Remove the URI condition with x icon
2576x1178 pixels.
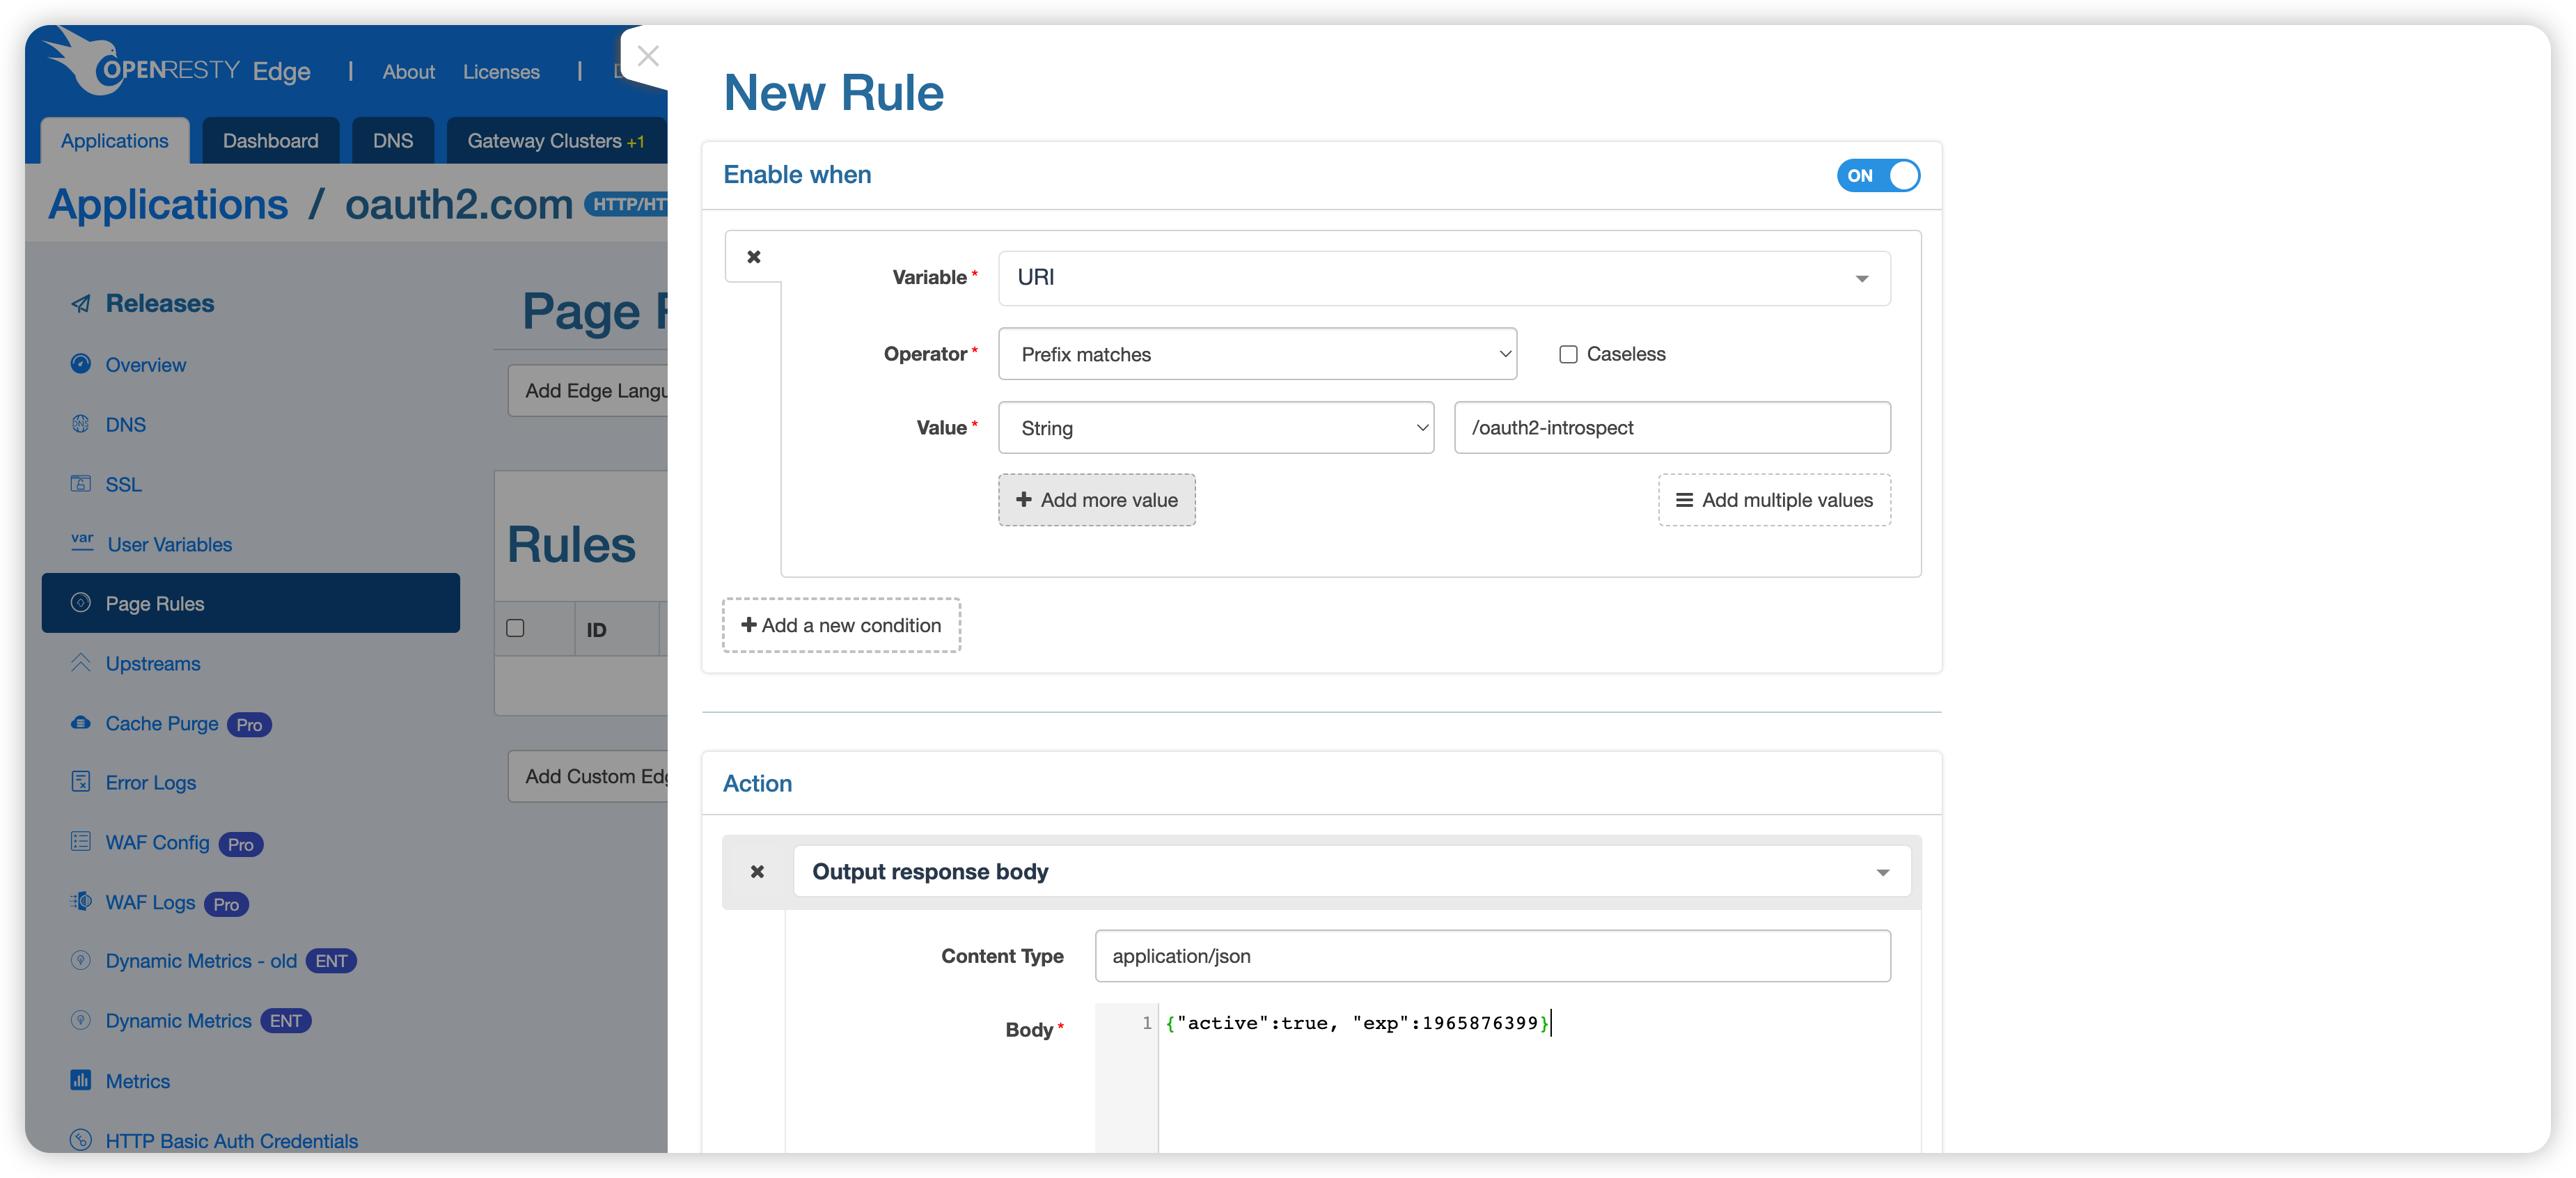pyautogui.click(x=754, y=257)
